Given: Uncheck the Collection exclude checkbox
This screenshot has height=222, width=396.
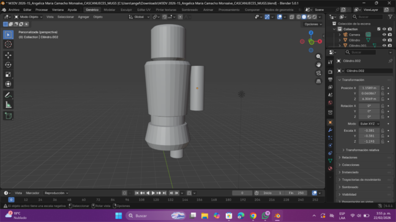Looking at the screenshot, I should [x=379, y=29].
